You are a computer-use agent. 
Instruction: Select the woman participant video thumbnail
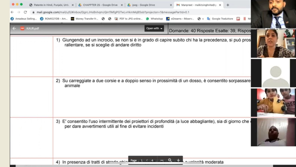coord(273,43)
